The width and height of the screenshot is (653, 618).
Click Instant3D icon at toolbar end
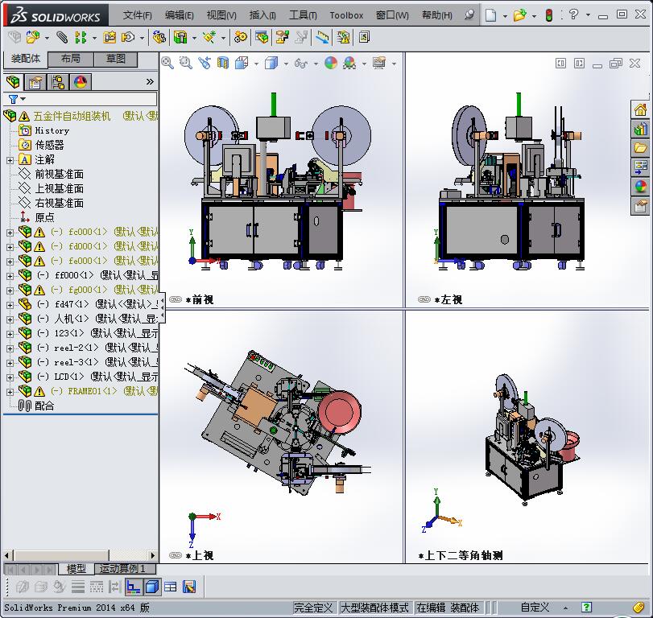pyautogui.click(x=365, y=38)
